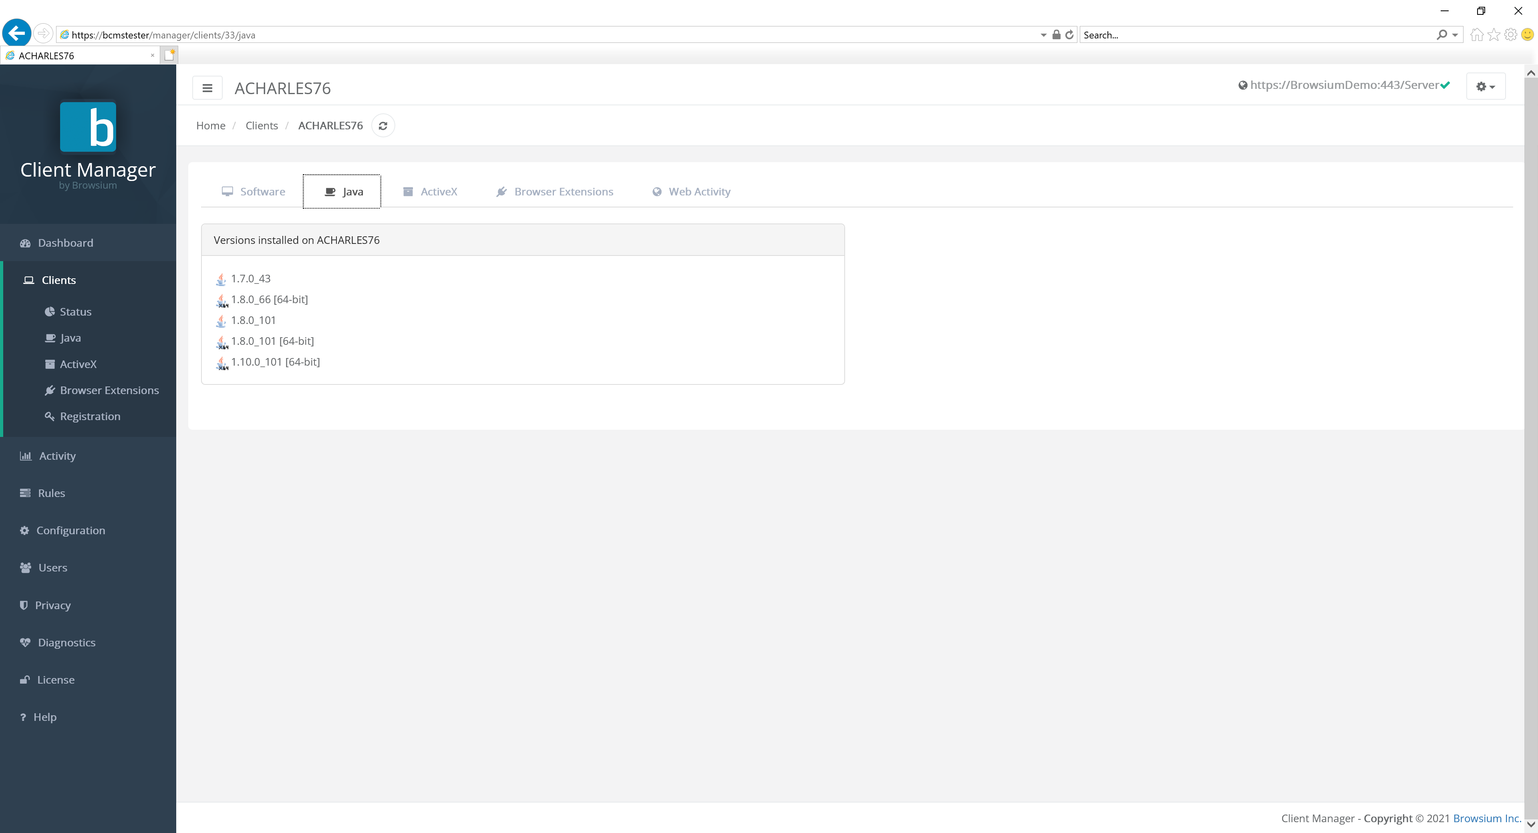Open the Activity section

pos(56,456)
